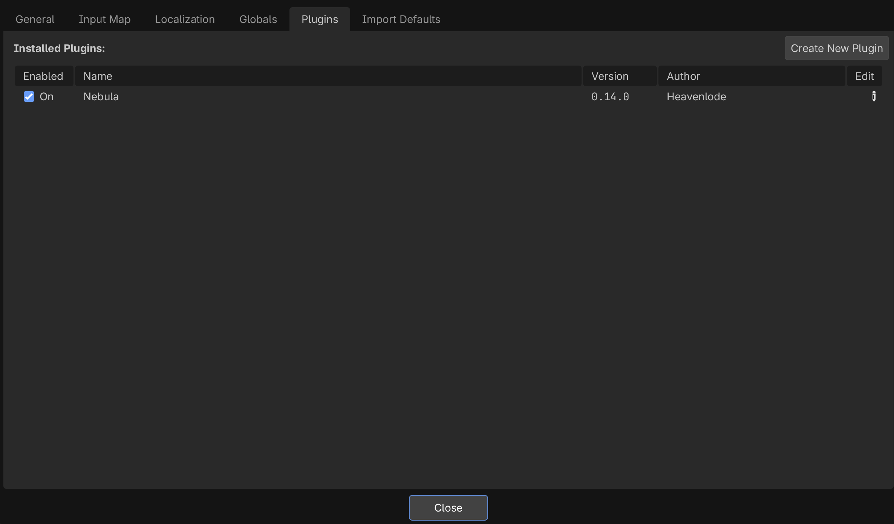Click the edit pencil icon for Nebula

[874, 97]
